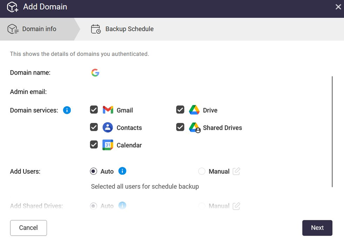Show info for Add Users Auto
Viewport: 344px width, 240px height.
(122, 171)
